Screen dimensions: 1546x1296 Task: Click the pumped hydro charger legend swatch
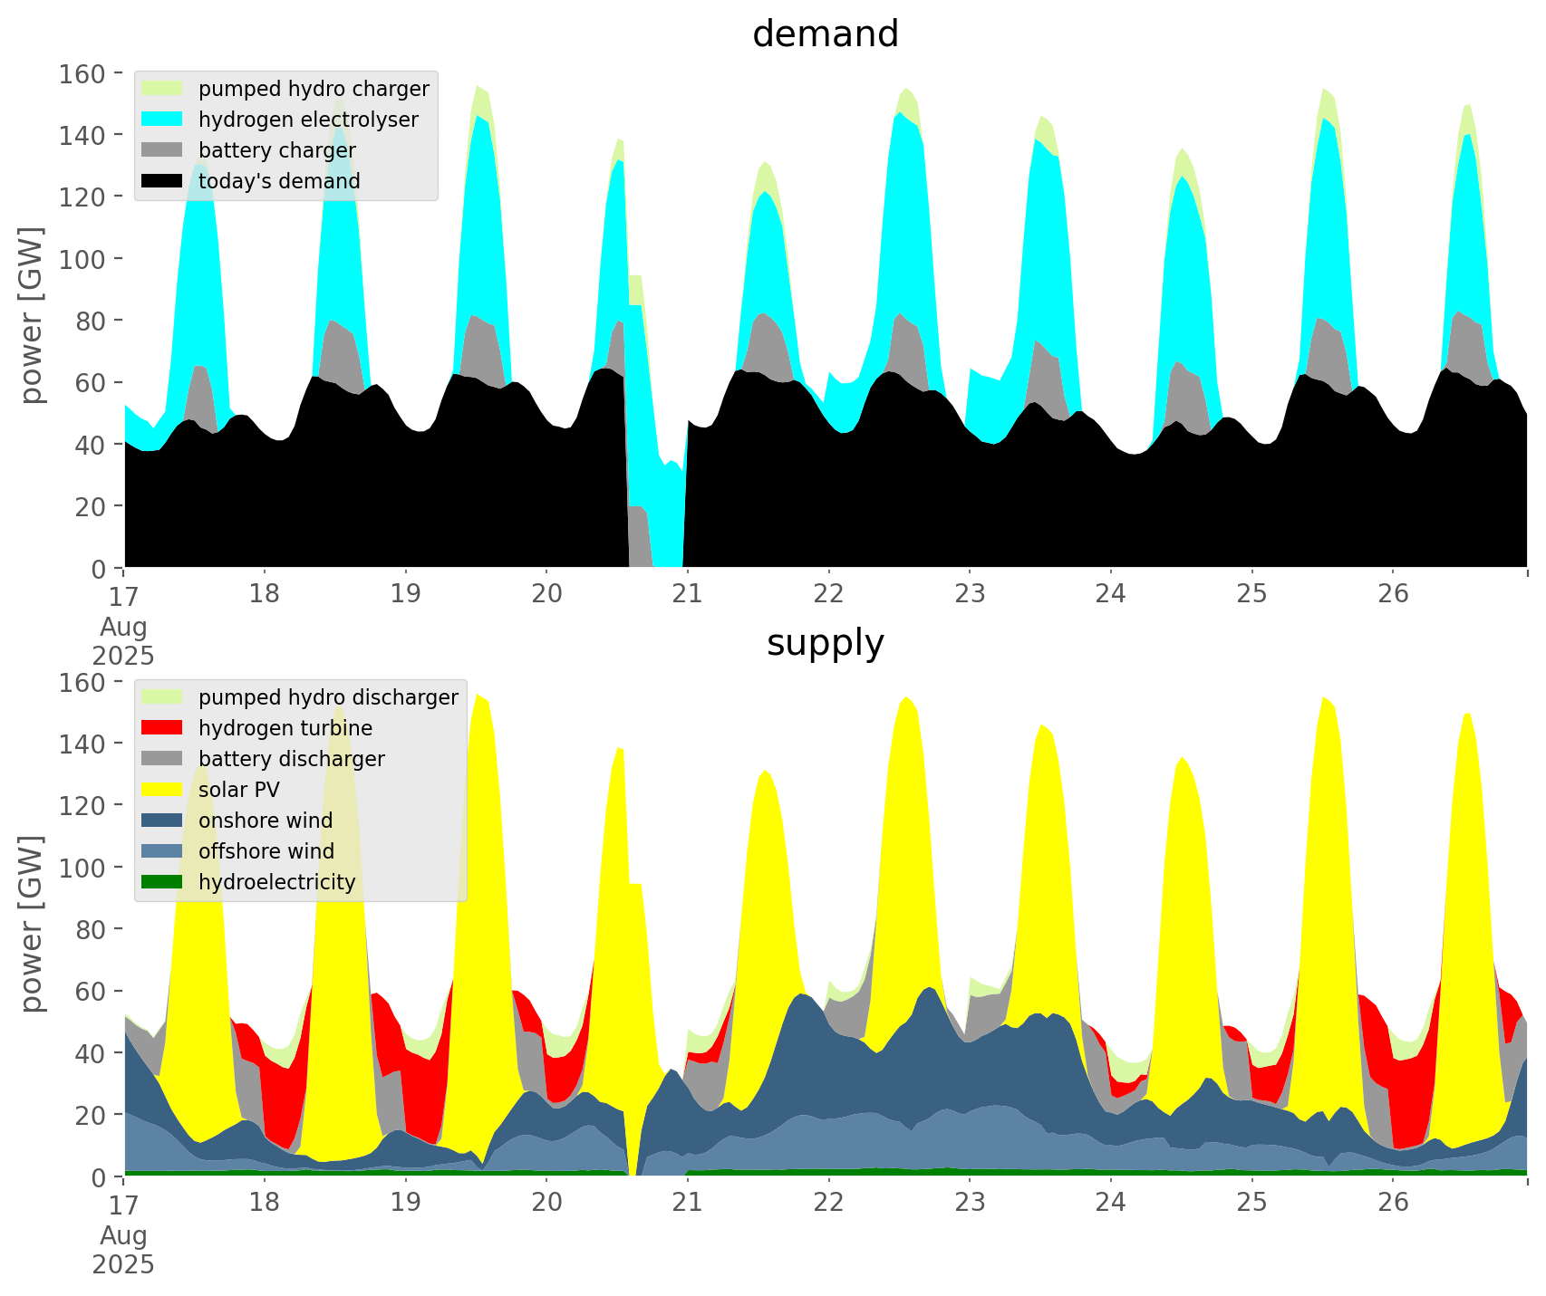coord(162,89)
